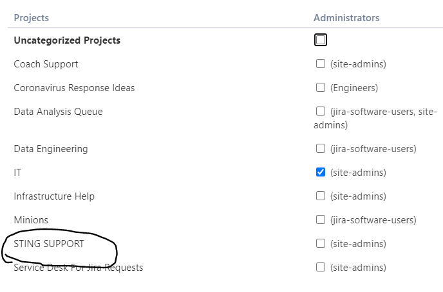The image size is (443, 292).
Task: Uncheck the IT project administrators checkbox
Action: pyautogui.click(x=321, y=172)
